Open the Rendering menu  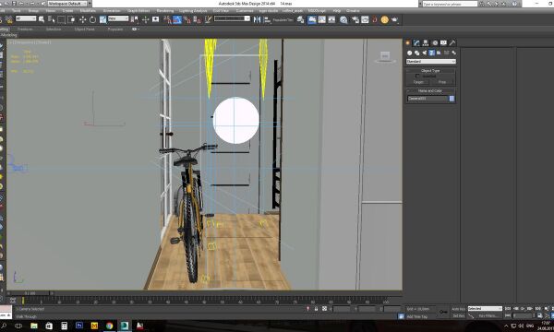click(x=165, y=11)
